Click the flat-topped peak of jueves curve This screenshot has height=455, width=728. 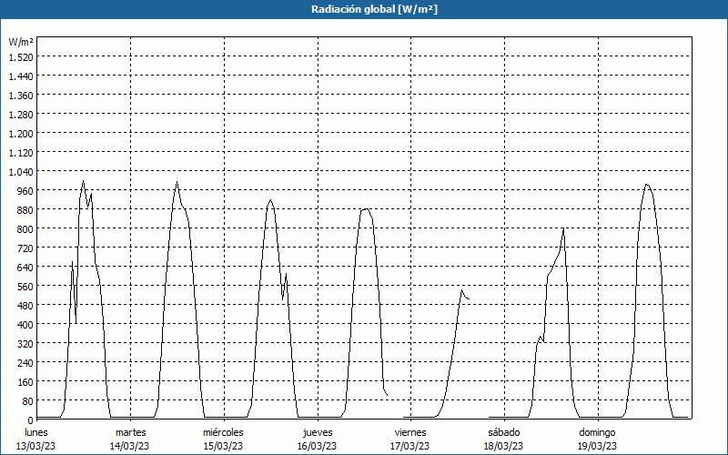click(366, 209)
